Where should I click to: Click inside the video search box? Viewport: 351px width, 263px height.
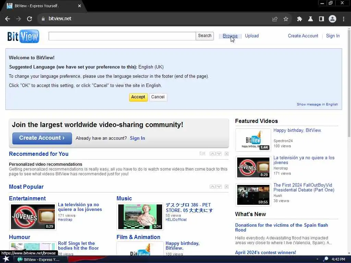[122, 36]
